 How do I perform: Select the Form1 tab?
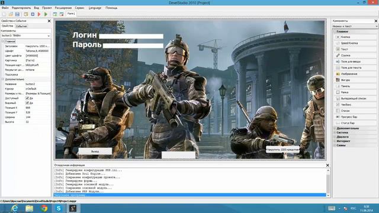pyautogui.click(x=71, y=14)
